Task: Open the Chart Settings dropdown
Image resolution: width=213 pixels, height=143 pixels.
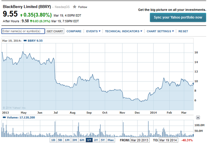Action: pyautogui.click(x=160, y=31)
